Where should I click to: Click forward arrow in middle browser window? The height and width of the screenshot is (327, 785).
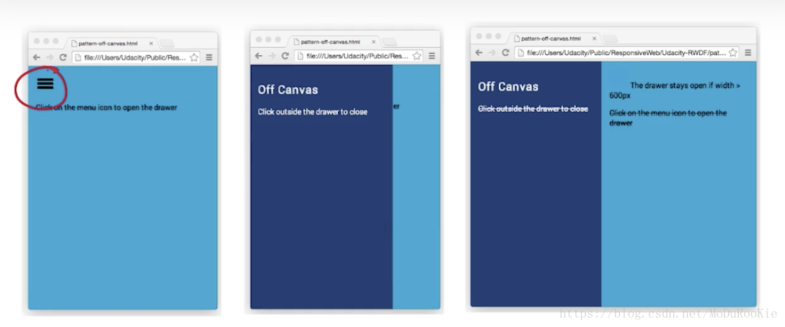coord(272,56)
